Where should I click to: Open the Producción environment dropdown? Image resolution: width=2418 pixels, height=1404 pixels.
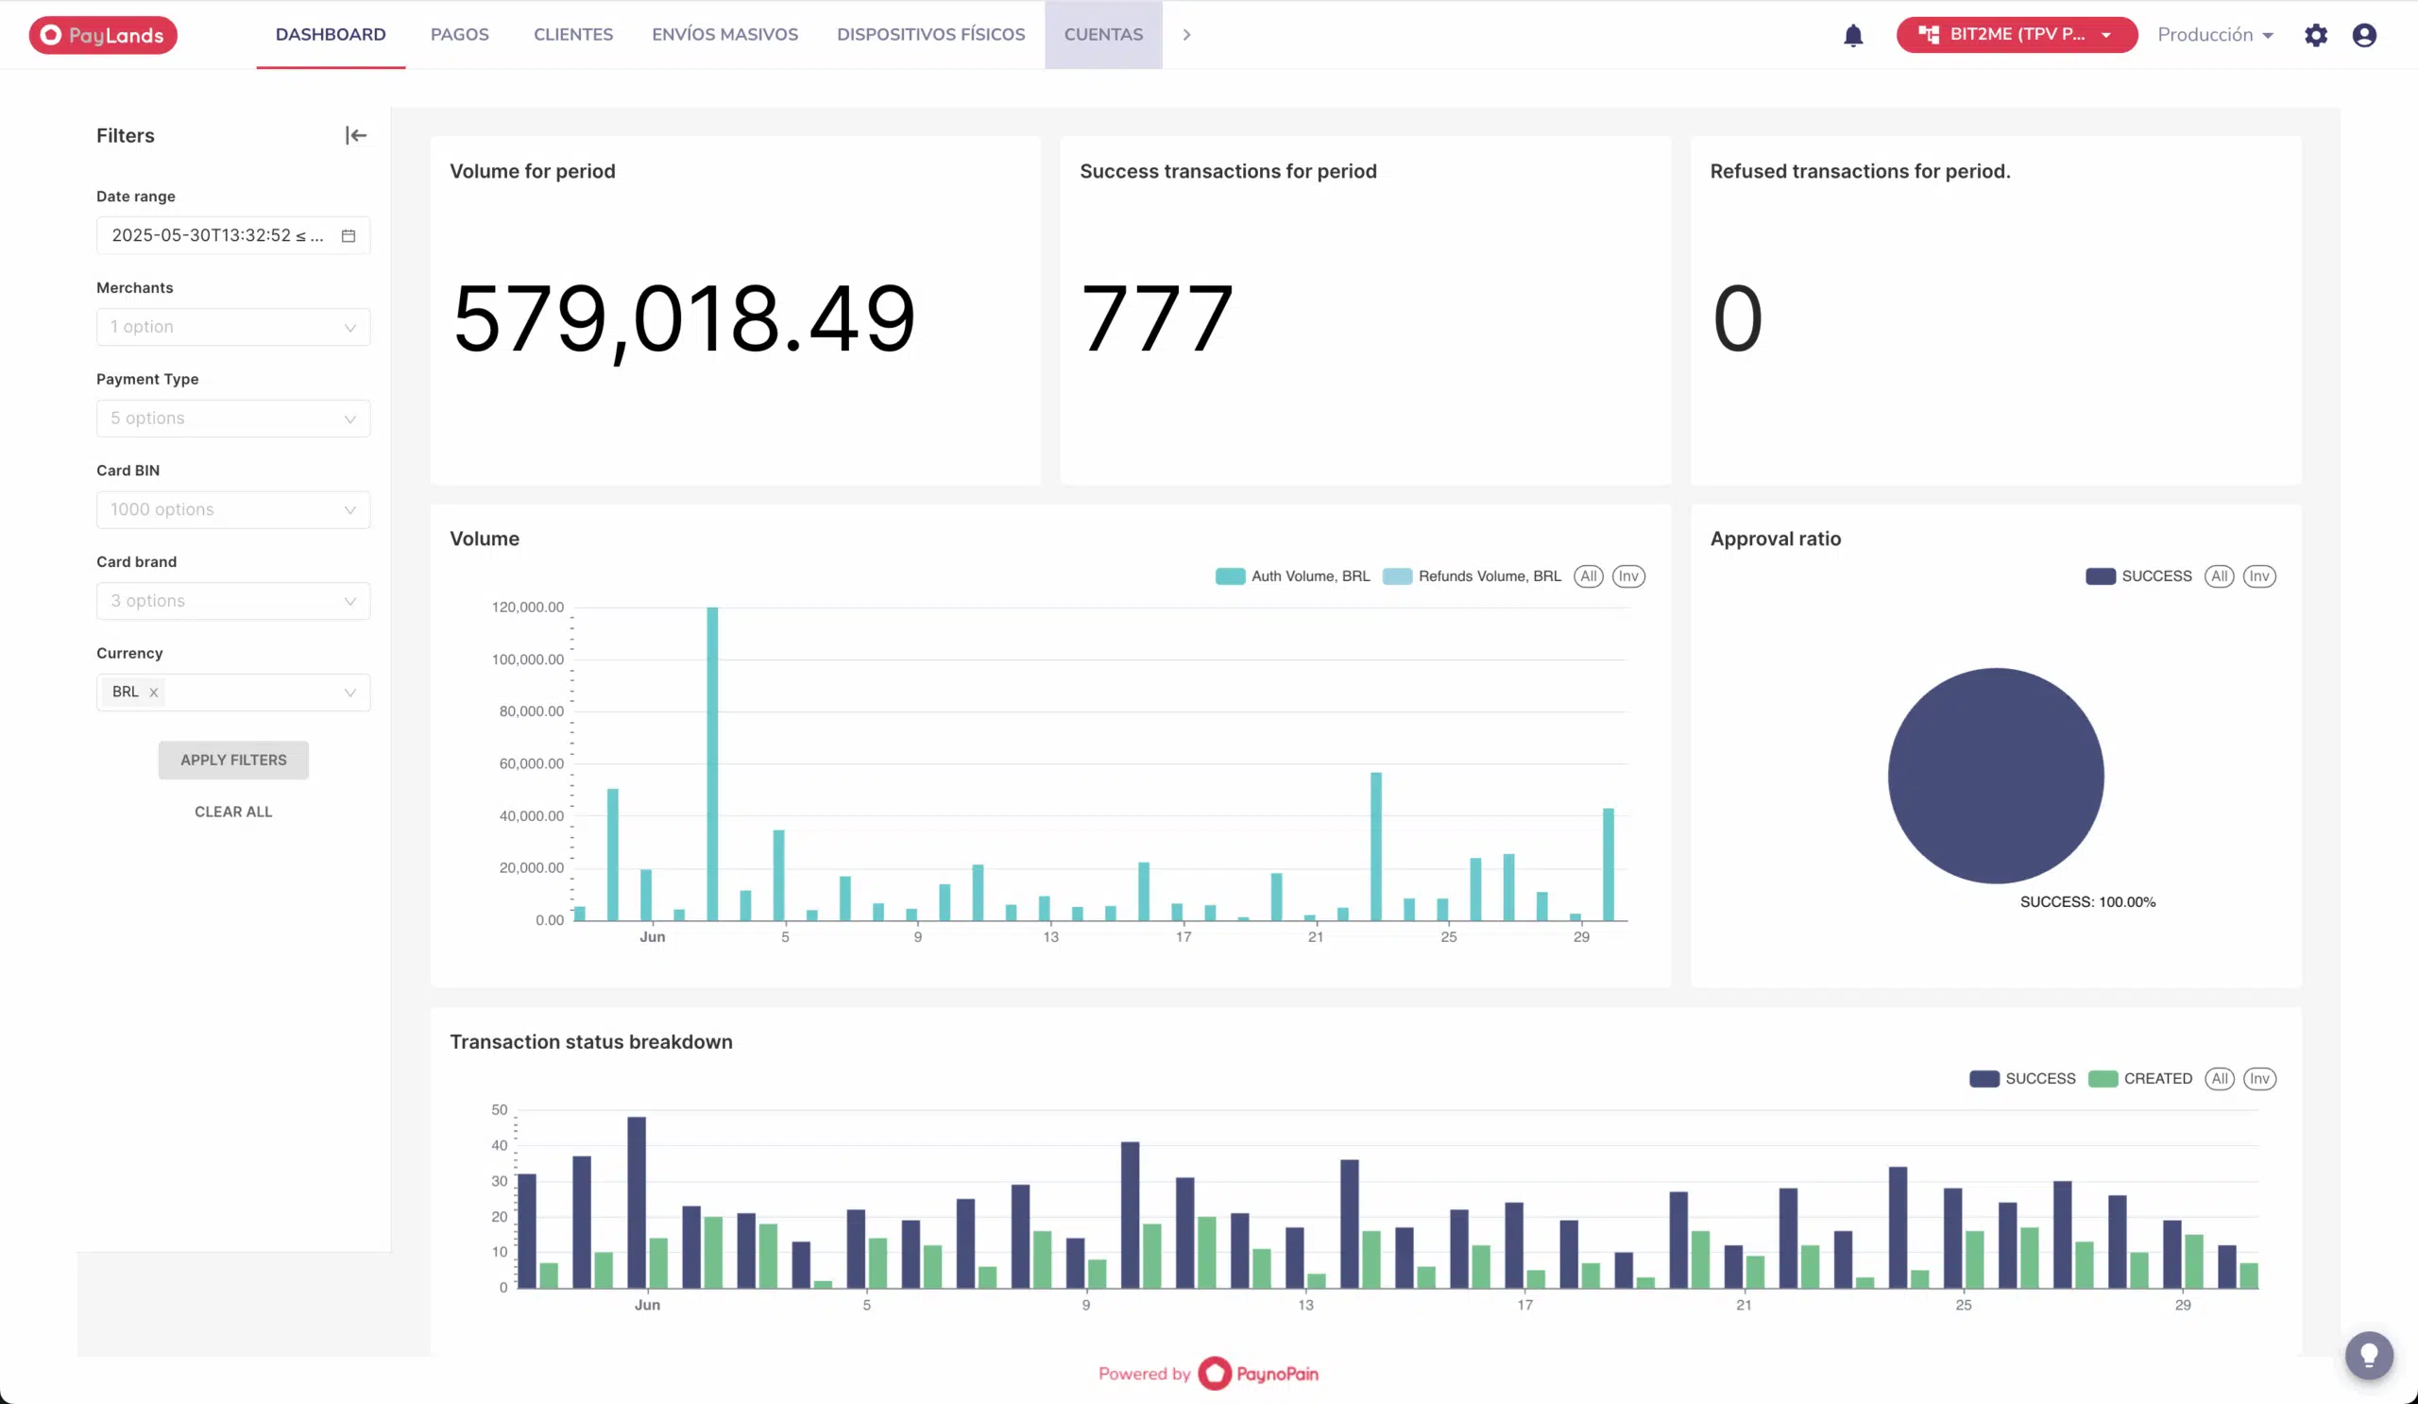point(2215,36)
